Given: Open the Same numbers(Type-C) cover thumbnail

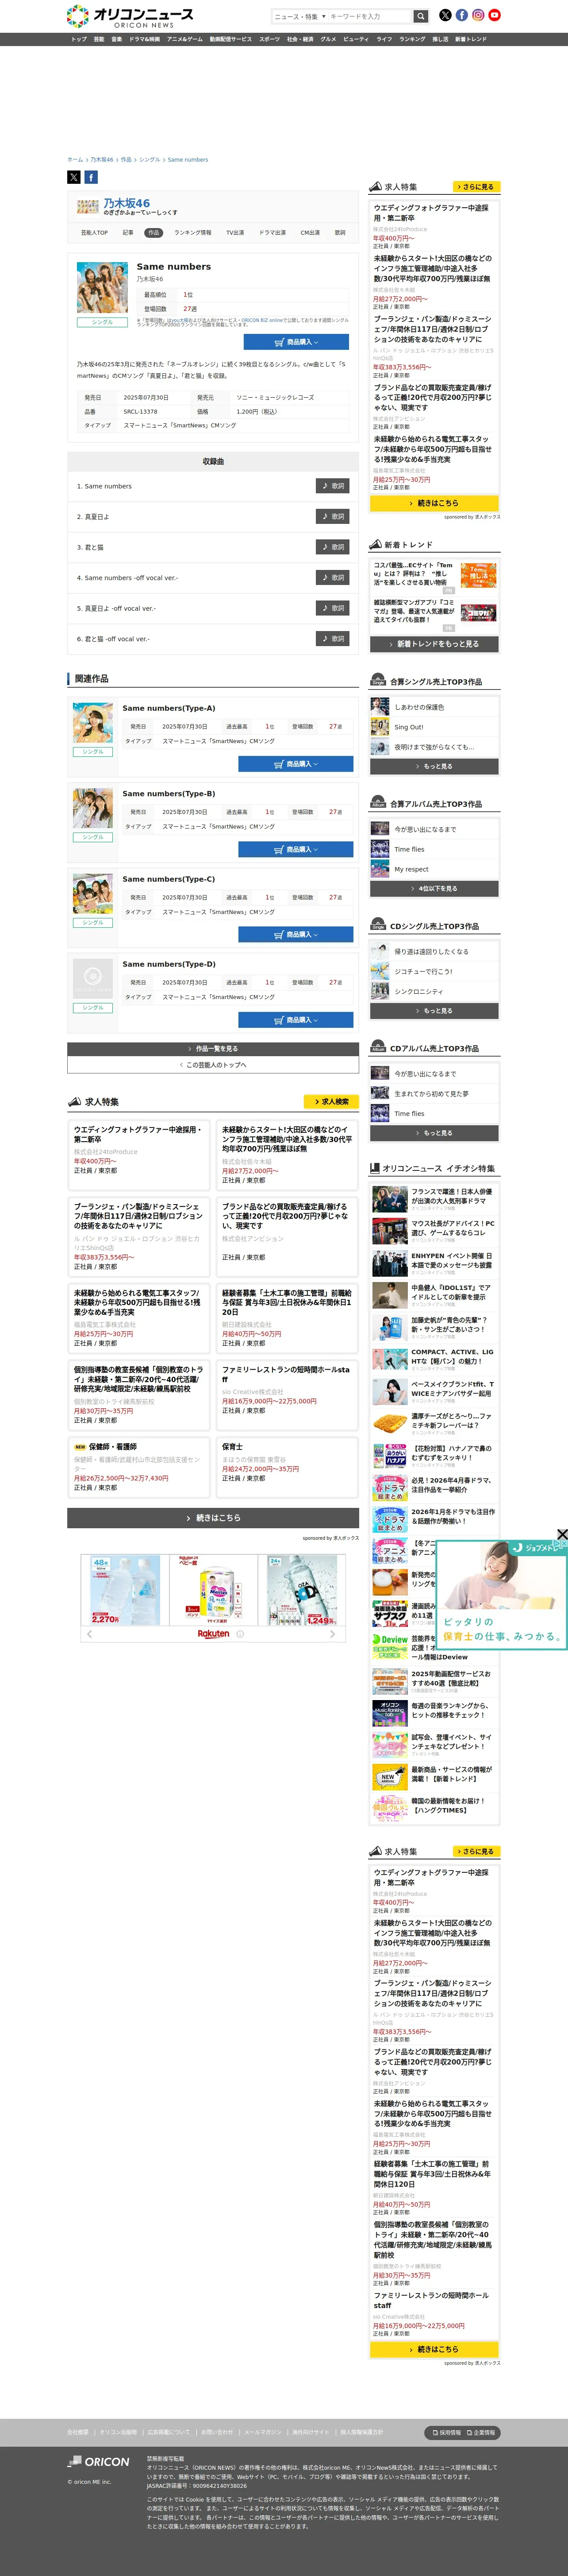Looking at the screenshot, I should pos(93,894).
